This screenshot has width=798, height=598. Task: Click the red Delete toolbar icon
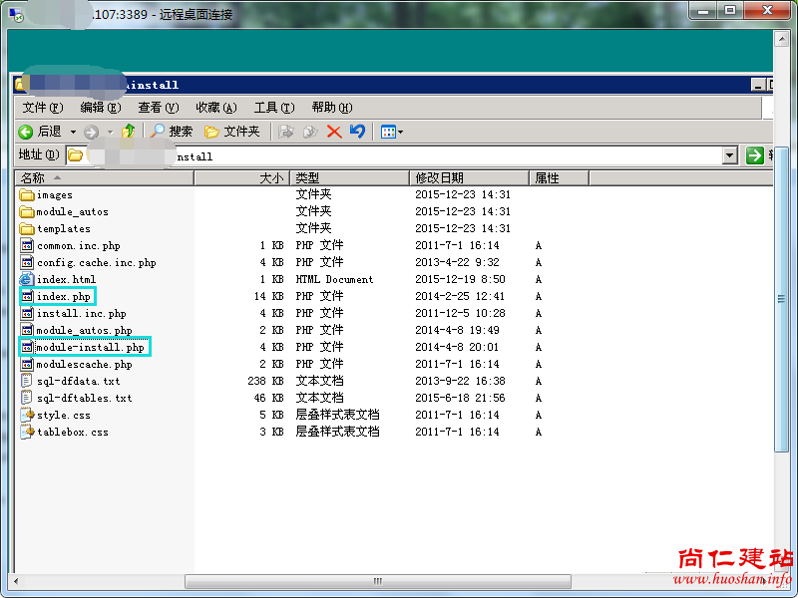(x=334, y=132)
